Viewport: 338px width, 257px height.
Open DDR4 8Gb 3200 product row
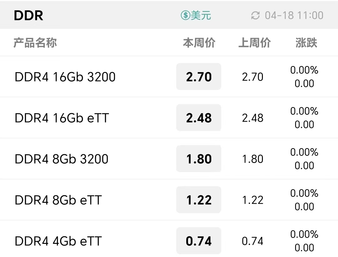coord(169,159)
